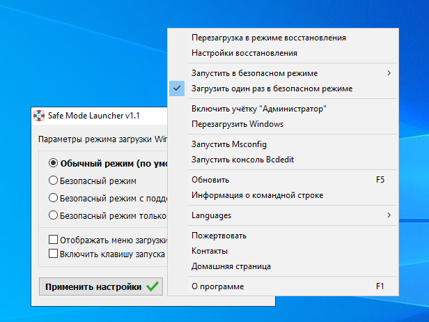Pick the Безопасный режим только radio option
Image resolution: width=429 pixels, height=322 pixels.
pos(53,215)
